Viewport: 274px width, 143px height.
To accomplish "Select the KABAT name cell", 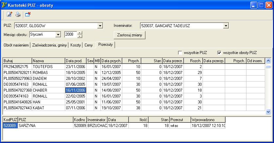I will click(x=49, y=108).
